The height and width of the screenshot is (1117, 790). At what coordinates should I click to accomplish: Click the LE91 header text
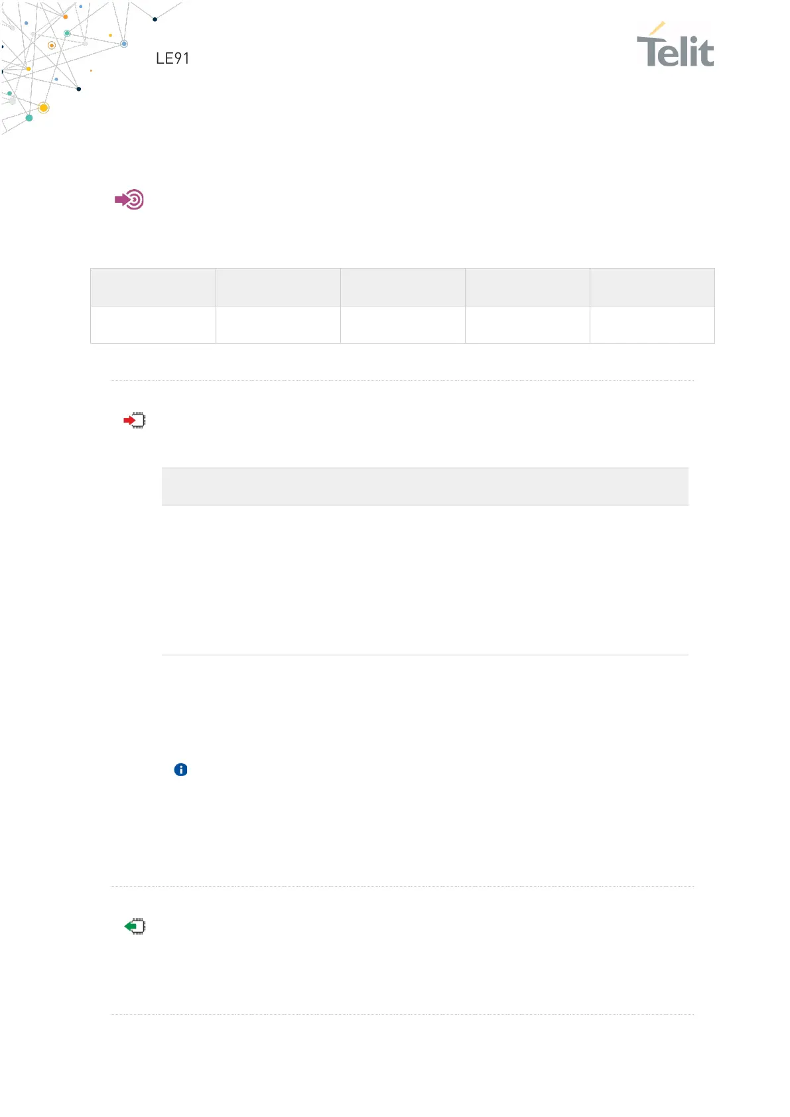(172, 58)
